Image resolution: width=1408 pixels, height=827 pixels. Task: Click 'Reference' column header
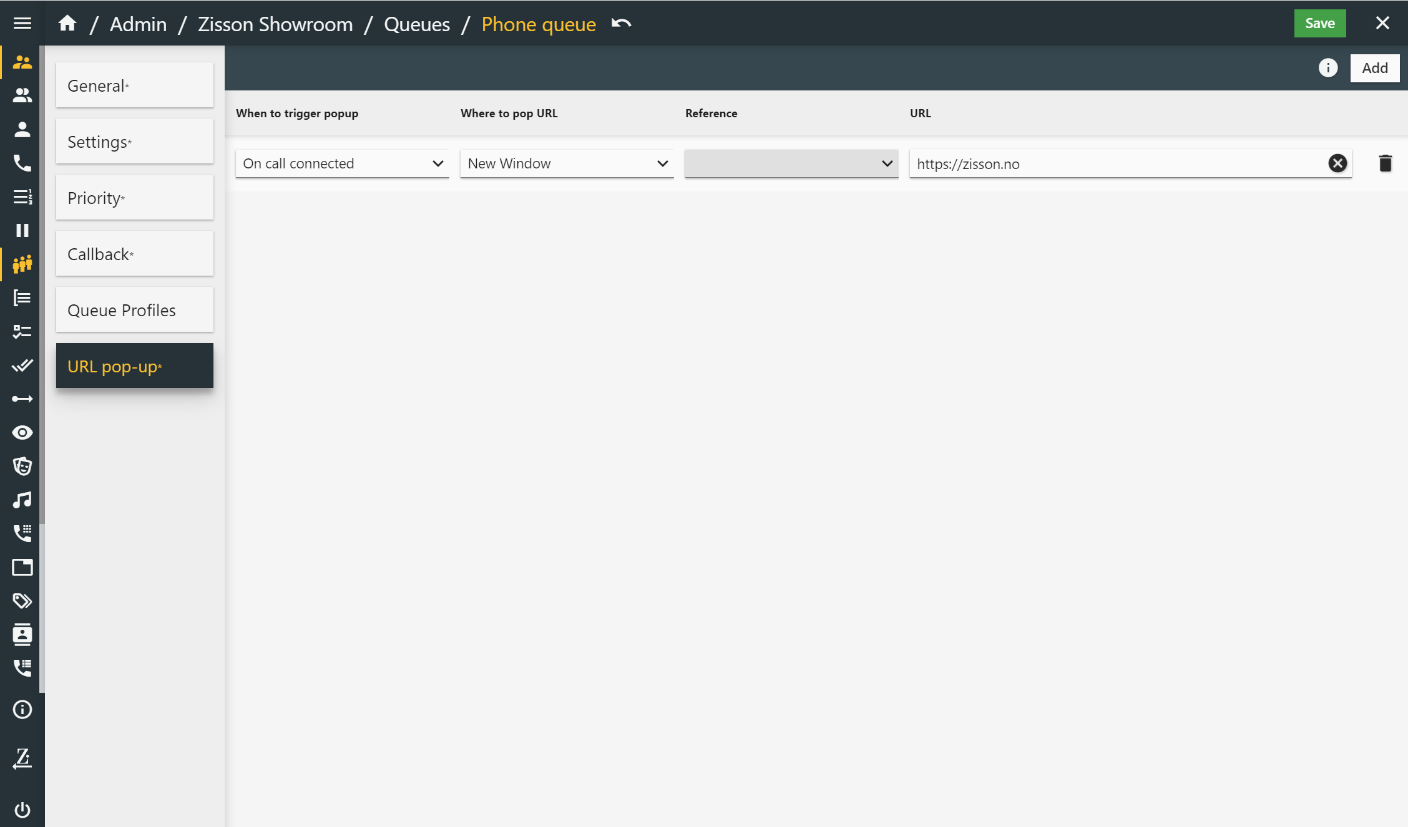pos(711,113)
